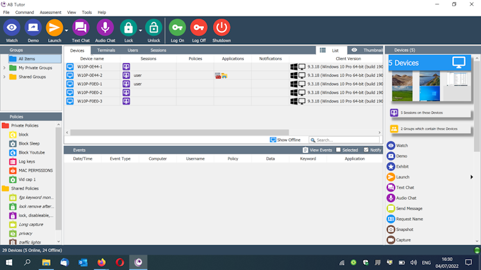Click the Lock toolbar icon
This screenshot has height=270, width=481.
(128, 28)
